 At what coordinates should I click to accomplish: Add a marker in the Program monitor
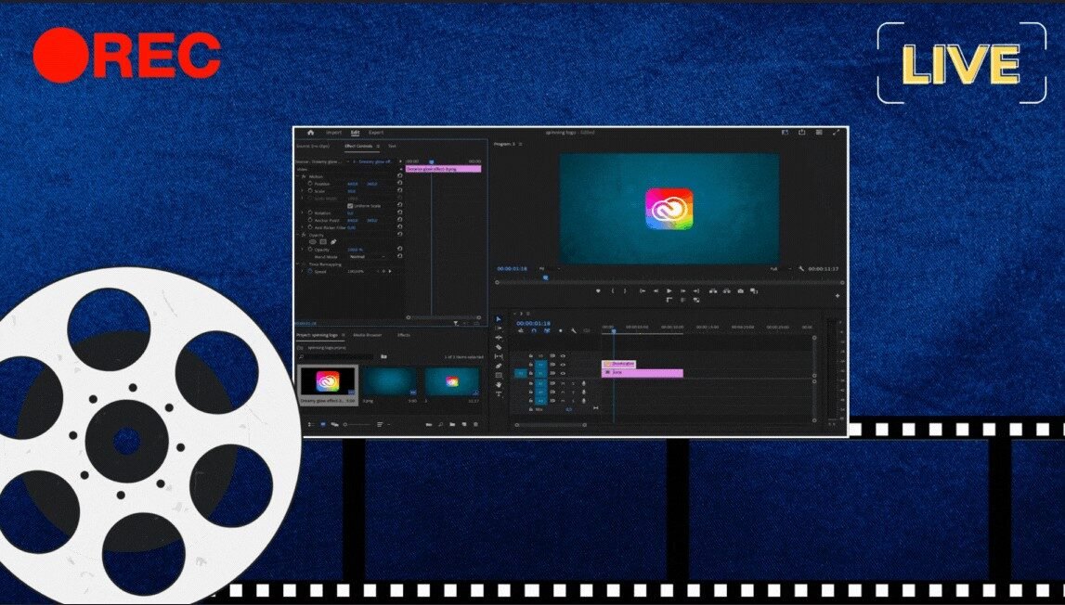coord(598,291)
